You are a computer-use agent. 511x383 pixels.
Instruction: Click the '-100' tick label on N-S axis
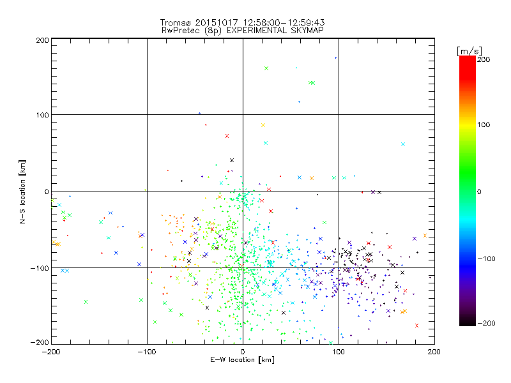pos(40,268)
